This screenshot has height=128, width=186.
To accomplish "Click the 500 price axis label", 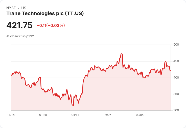I will click(x=176, y=45).
